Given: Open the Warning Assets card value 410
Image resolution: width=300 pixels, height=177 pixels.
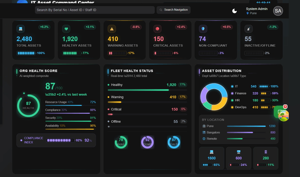Looking at the screenshot, I should click(x=113, y=39).
